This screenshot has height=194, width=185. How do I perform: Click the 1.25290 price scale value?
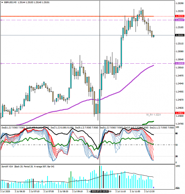coord(180,3)
